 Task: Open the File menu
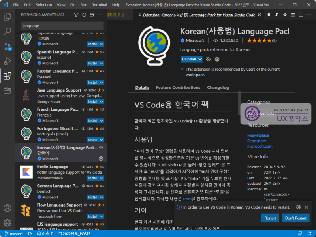(16, 5)
